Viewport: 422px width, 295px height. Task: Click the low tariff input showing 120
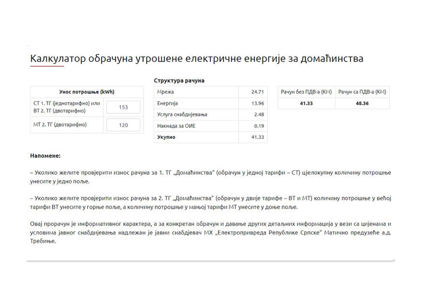[123, 125]
